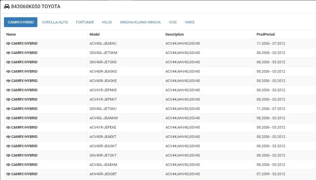This screenshot has width=316, height=180.
Task: Open the INNOVA/KIJANG INNOVA tab
Action: (x=140, y=22)
